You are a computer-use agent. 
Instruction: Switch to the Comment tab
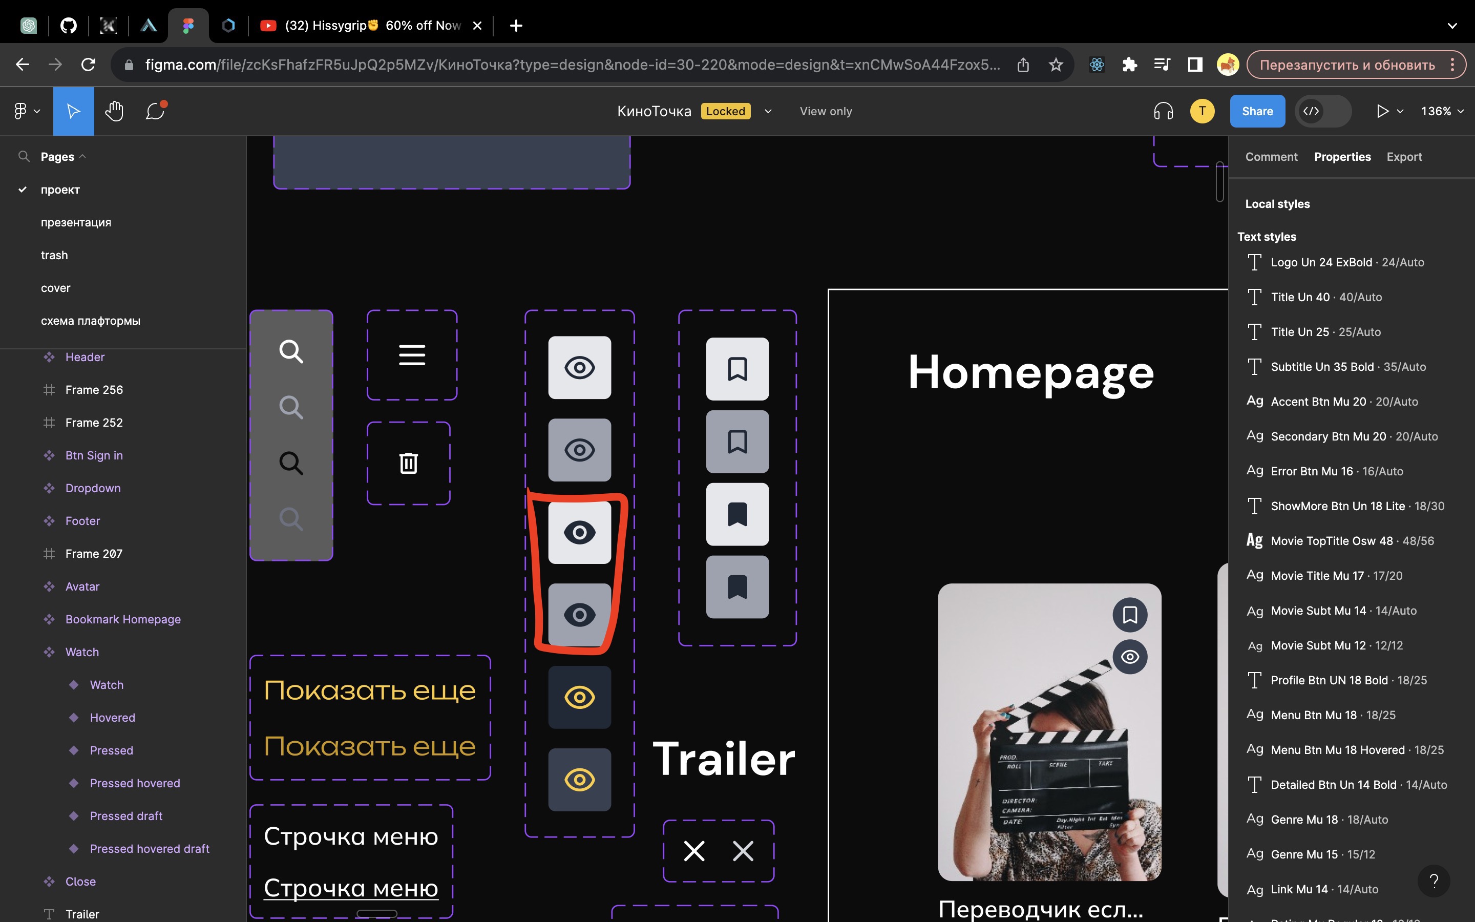(x=1271, y=157)
